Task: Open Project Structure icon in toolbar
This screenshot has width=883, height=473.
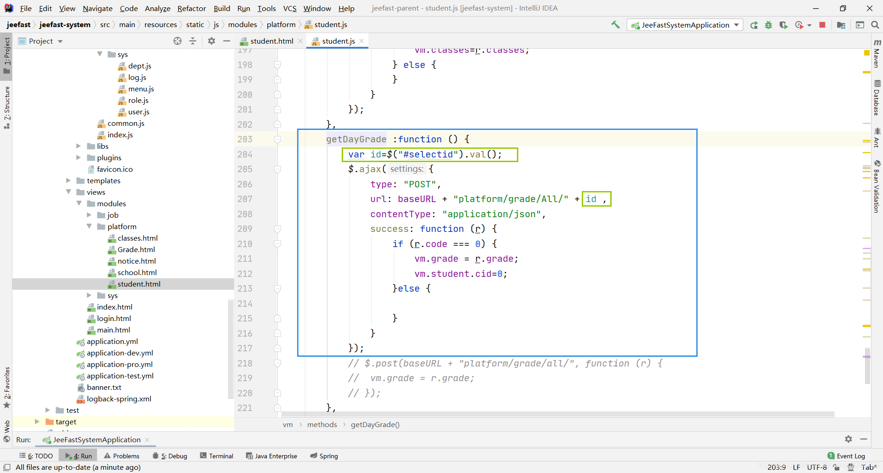Action: pos(841,25)
